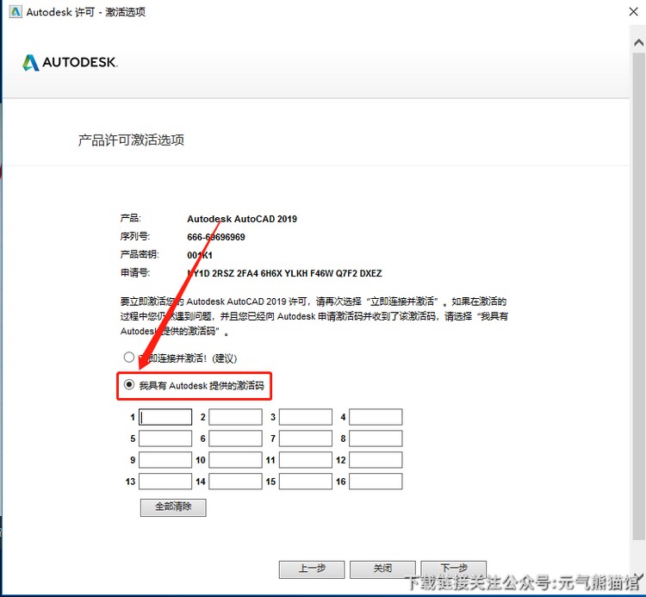Select the 立即连接并激活 radio option

pyautogui.click(x=129, y=357)
